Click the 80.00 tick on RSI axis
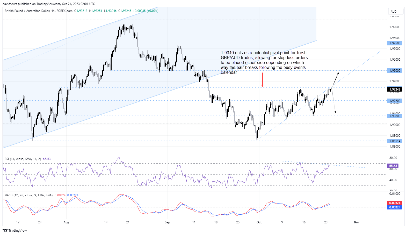The width and height of the screenshot is (407, 235). (393, 158)
